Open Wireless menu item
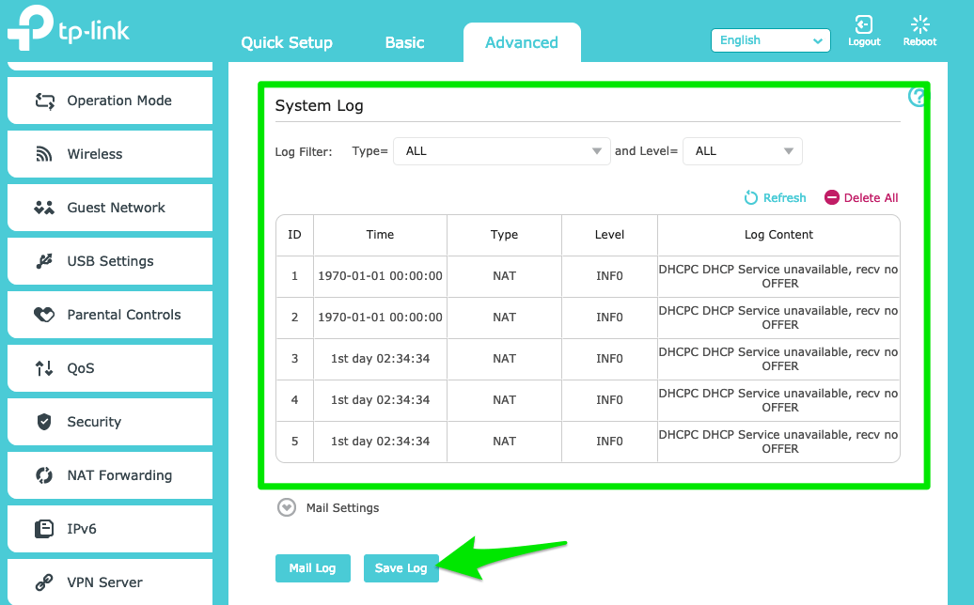The width and height of the screenshot is (974, 605). pos(110,154)
